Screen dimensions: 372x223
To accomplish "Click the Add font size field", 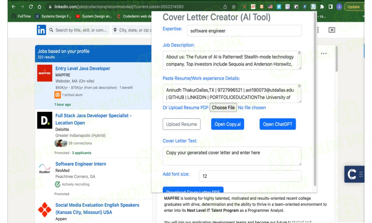I will coord(250,176).
